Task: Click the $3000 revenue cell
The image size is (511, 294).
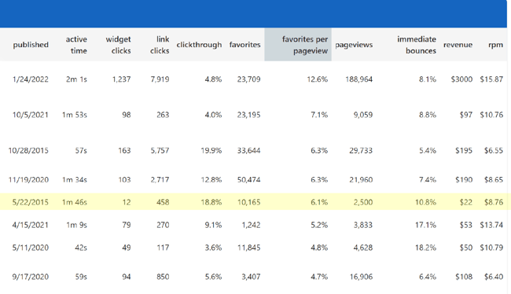Action: (461, 79)
